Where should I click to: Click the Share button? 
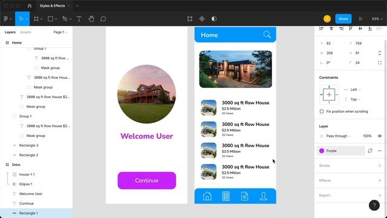(x=343, y=19)
